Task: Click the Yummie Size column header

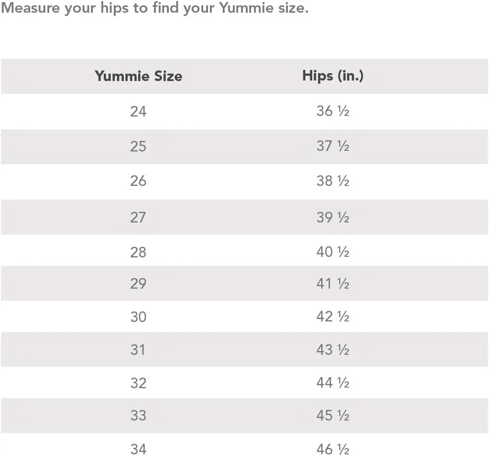Action: pyautogui.click(x=138, y=76)
